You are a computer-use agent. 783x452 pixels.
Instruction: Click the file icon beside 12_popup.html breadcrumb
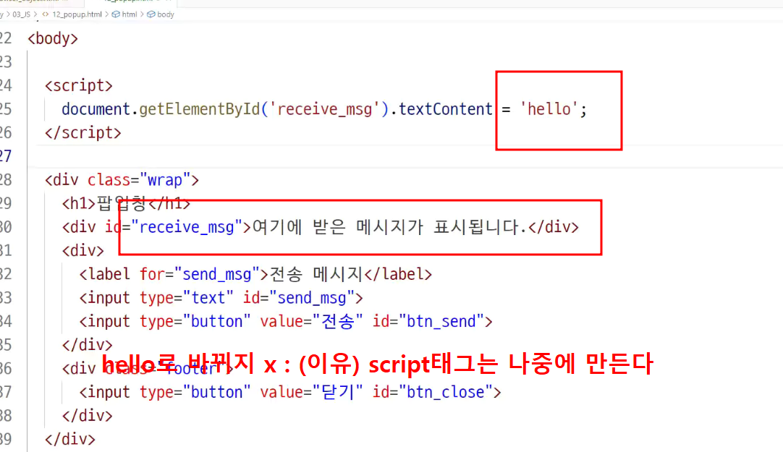click(46, 14)
